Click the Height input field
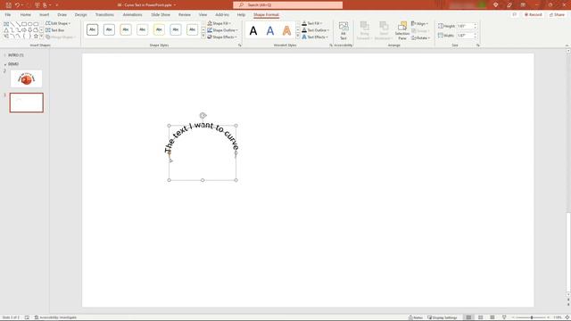Image resolution: width=571 pixels, height=321 pixels. [x=465, y=26]
